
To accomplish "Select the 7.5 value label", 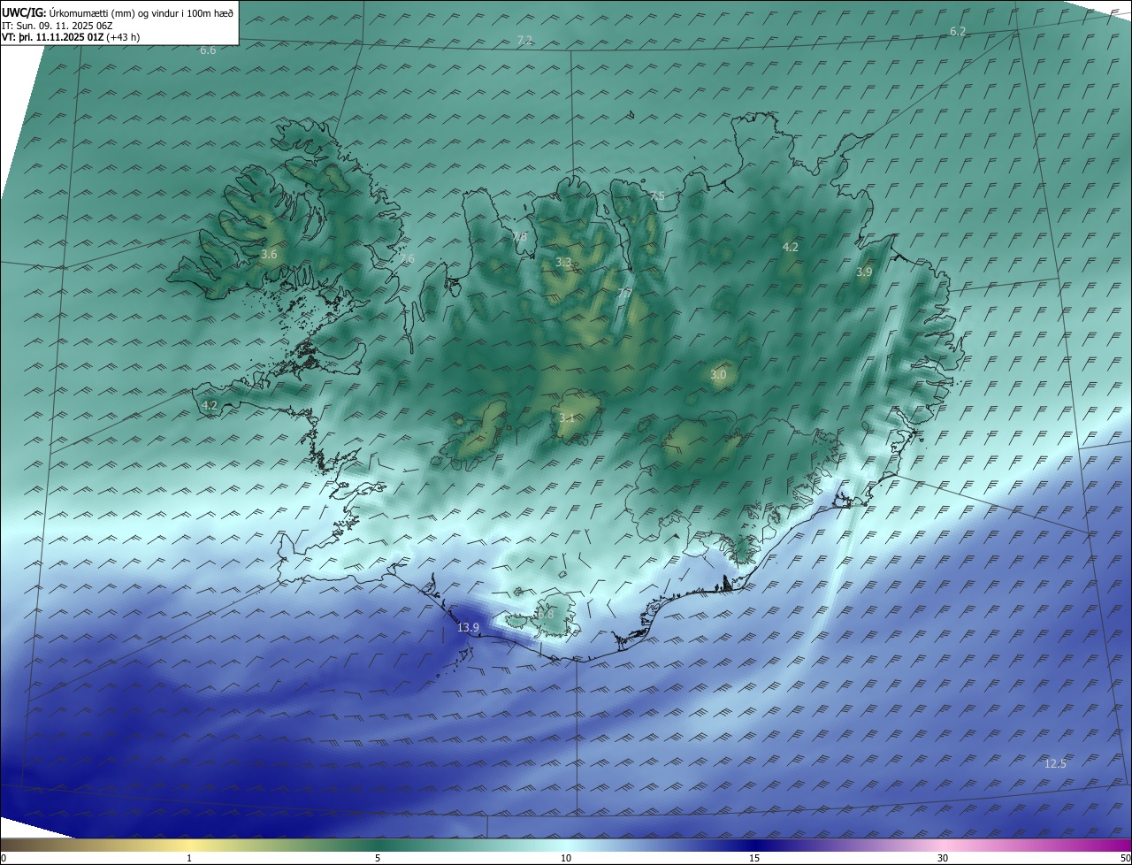I will tap(656, 195).
